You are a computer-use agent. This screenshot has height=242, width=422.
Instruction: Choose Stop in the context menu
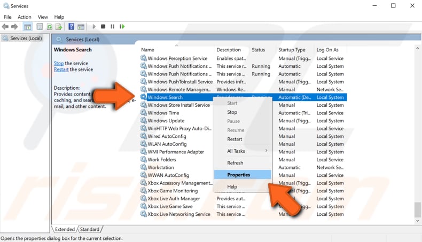[232, 112]
